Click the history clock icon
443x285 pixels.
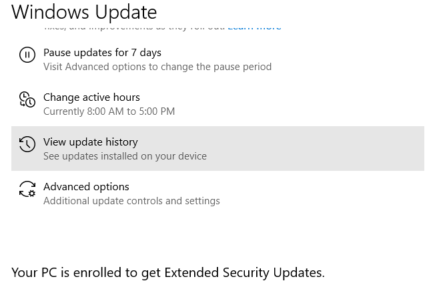click(27, 144)
